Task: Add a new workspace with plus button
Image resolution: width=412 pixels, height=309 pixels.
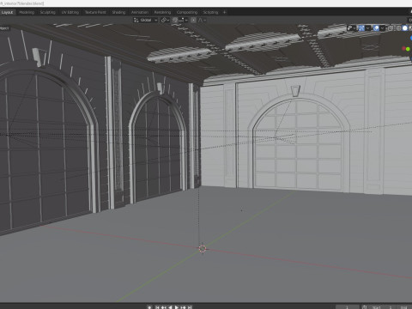Action: (224, 12)
